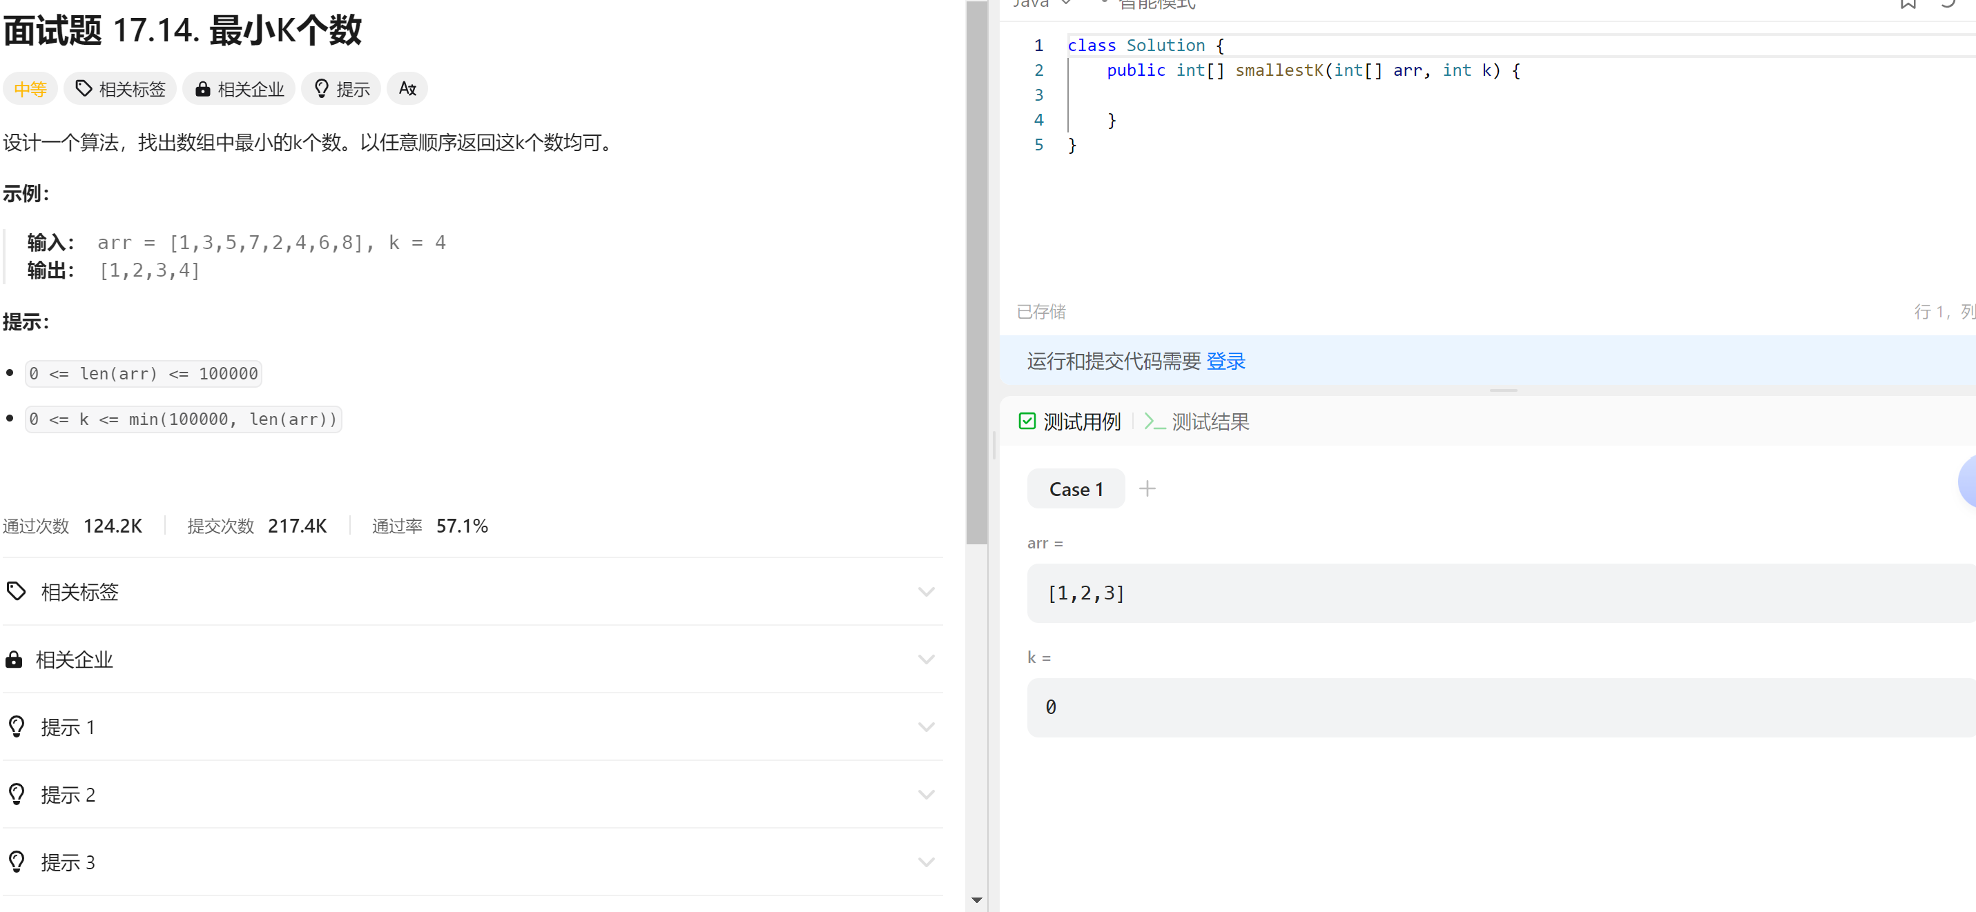Click the reset code icon

click(1948, 4)
